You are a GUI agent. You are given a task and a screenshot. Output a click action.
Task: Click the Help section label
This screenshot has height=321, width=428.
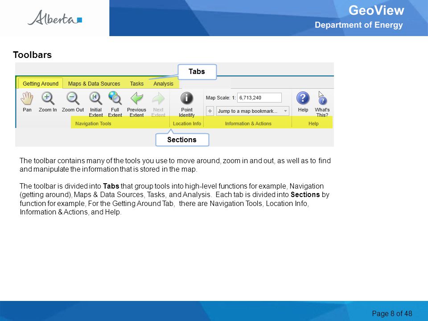point(313,123)
